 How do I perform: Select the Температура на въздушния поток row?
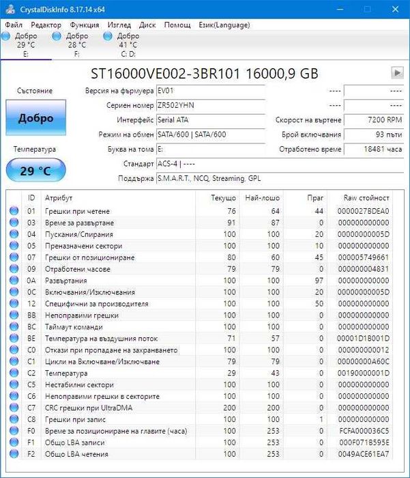(199, 339)
